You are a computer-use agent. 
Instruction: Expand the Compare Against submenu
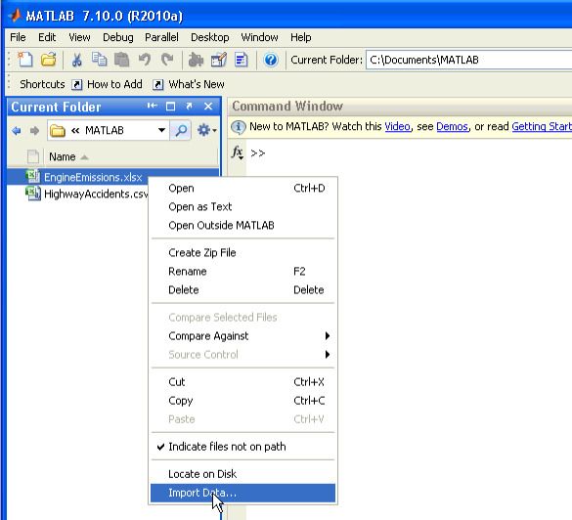pos(242,336)
